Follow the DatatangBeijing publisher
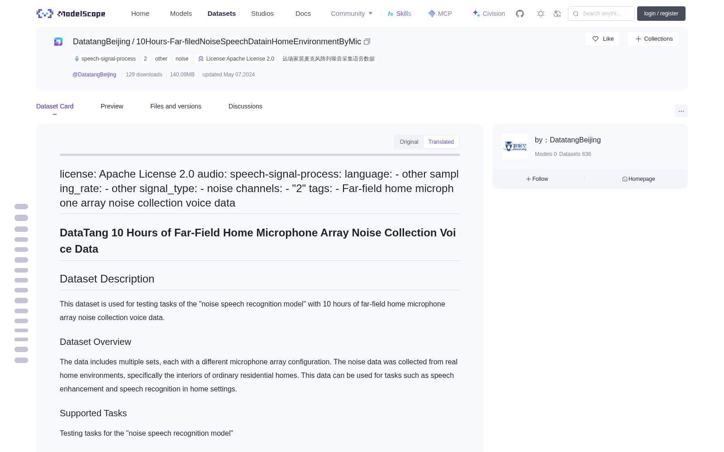 click(537, 179)
